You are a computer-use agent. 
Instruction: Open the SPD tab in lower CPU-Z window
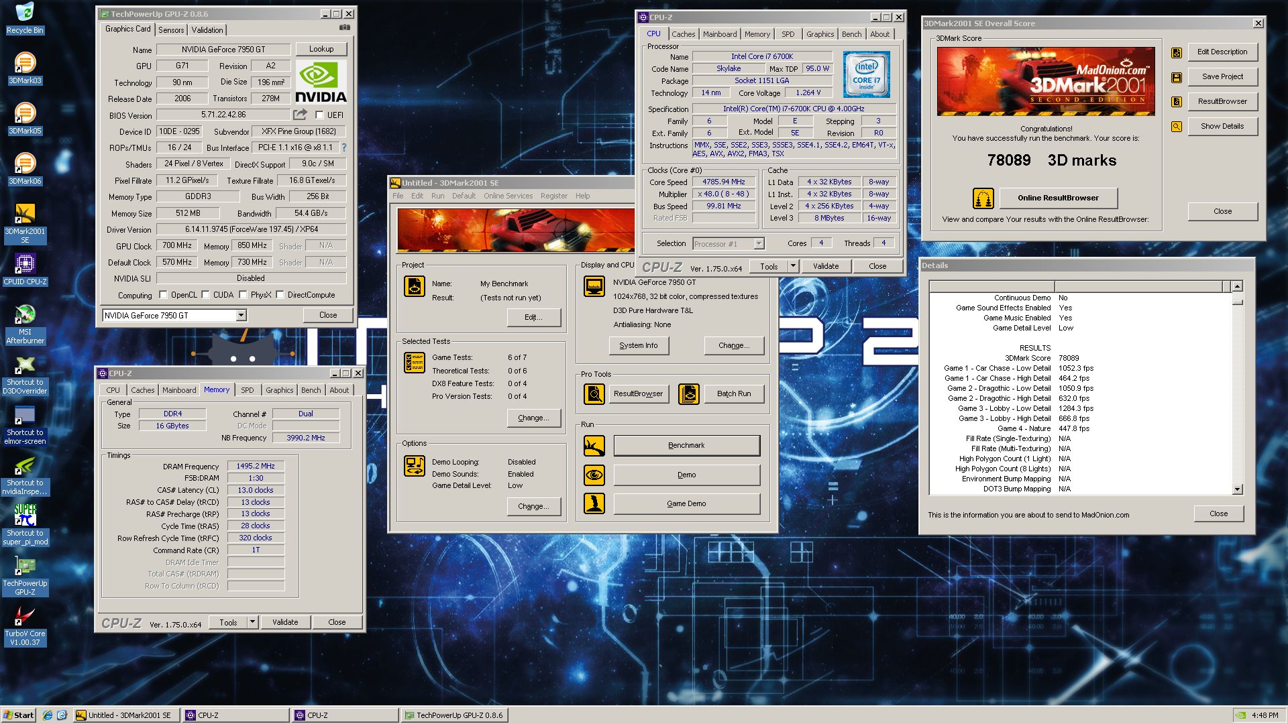coord(248,390)
